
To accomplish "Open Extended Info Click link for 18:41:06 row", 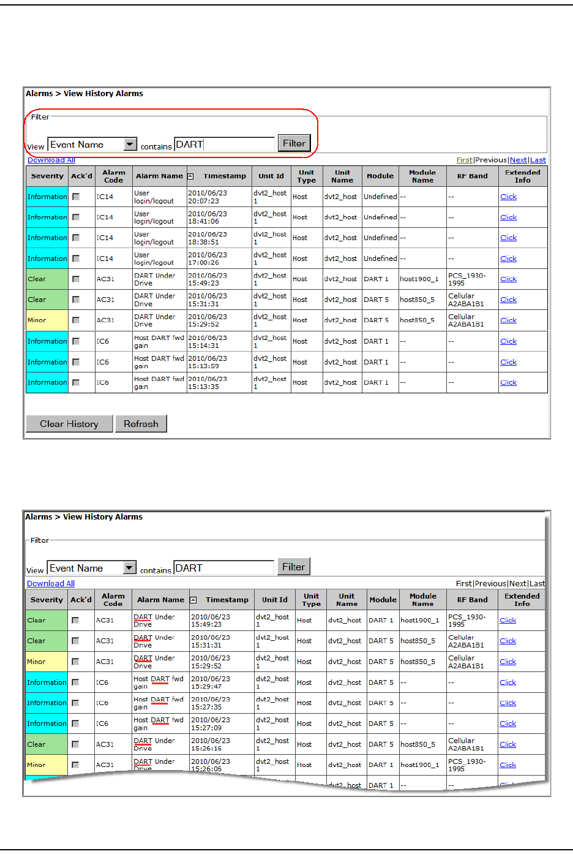I will point(508,217).
